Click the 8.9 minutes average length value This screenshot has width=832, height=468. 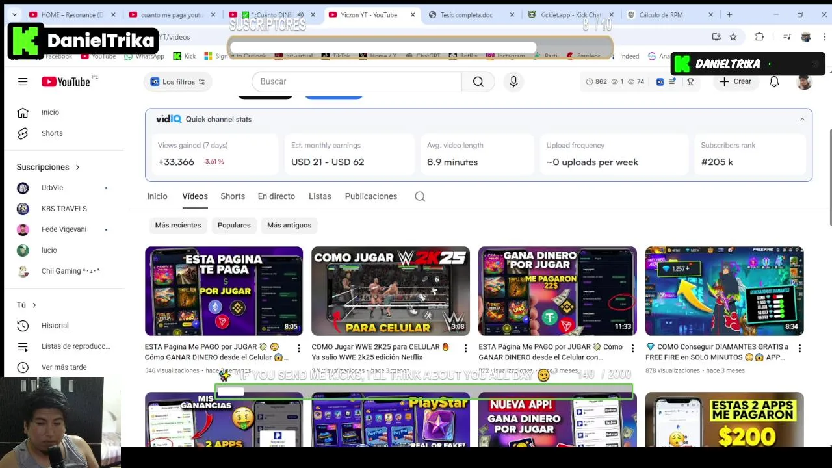pyautogui.click(x=452, y=162)
